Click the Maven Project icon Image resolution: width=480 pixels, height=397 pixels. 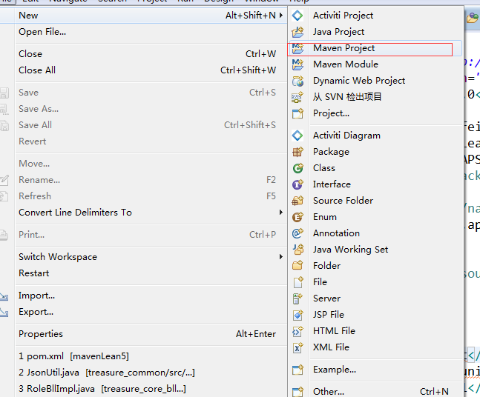pos(297,48)
